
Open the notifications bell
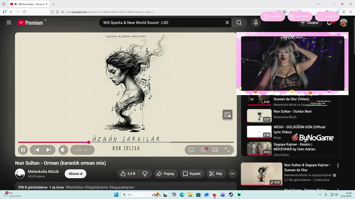[329, 23]
